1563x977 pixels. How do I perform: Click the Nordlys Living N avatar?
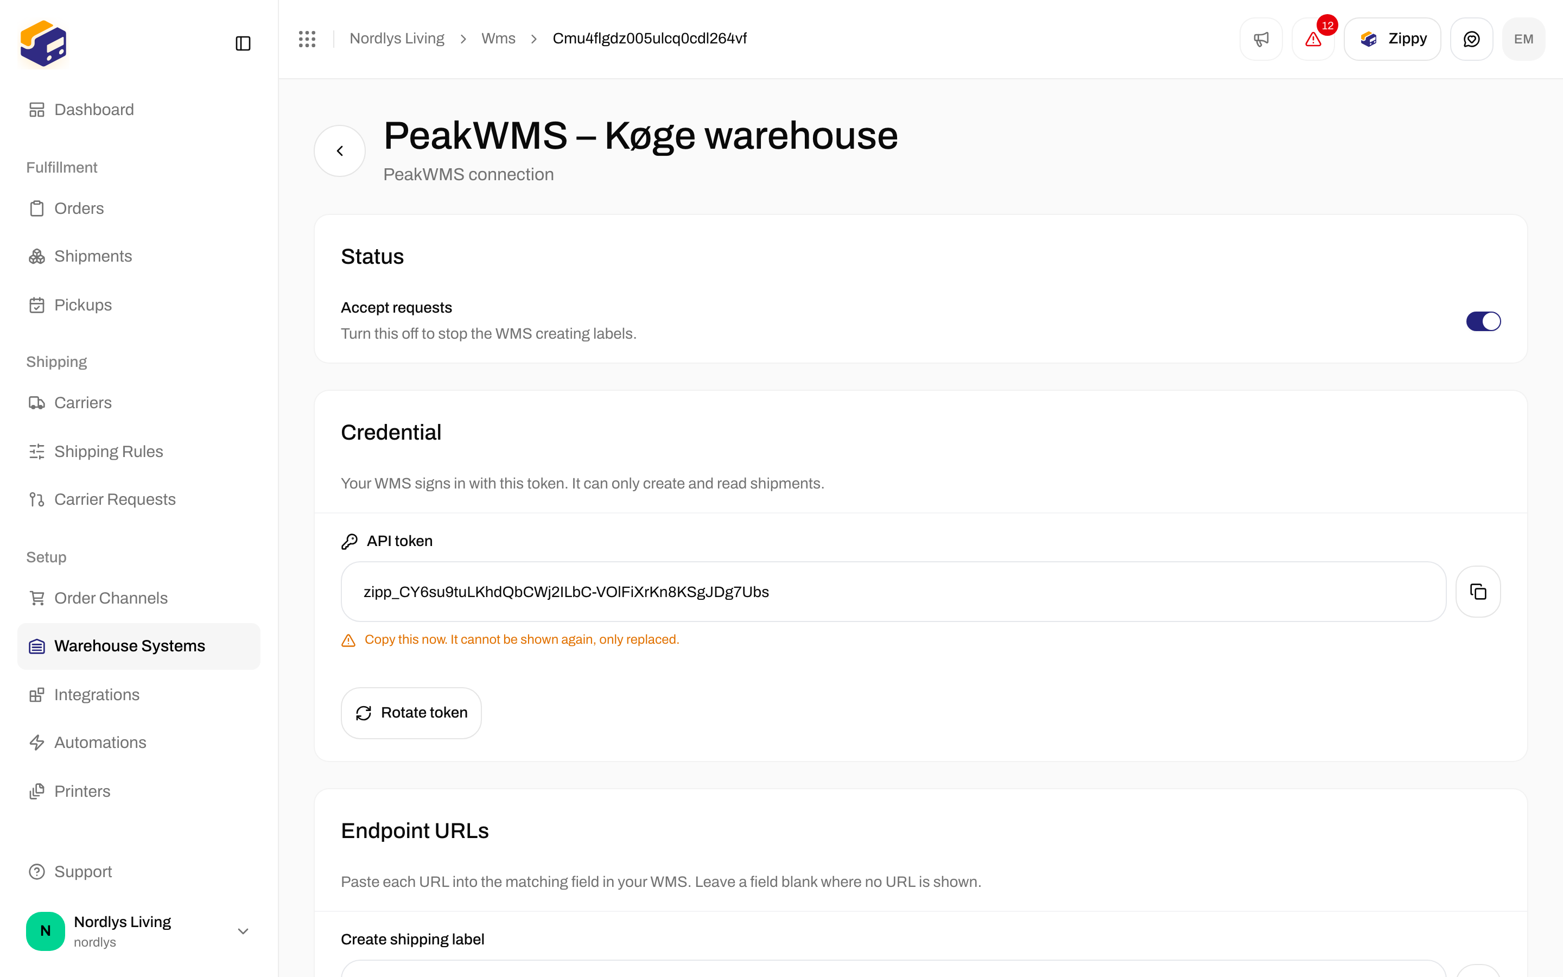[45, 931]
